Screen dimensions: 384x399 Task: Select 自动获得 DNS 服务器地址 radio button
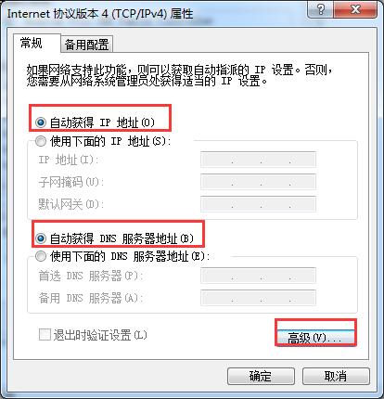click(x=41, y=238)
